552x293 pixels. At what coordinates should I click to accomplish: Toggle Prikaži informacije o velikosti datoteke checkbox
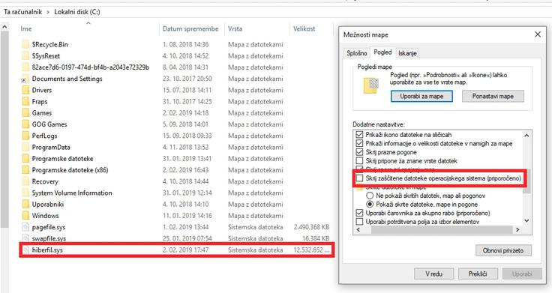coord(359,144)
